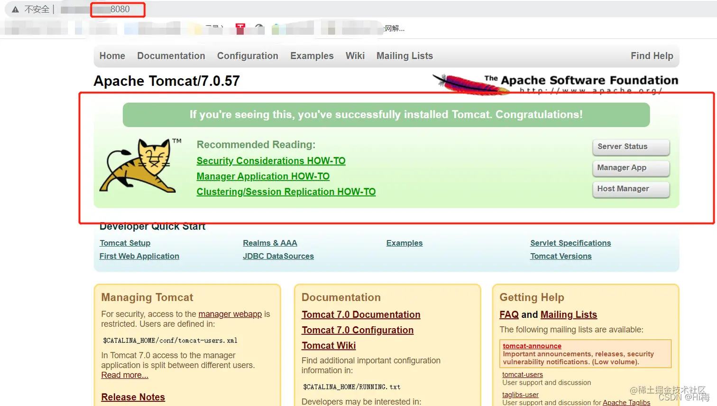Viewport: 717px width, 406px height.
Task: Open the Realms & AAA link
Action: [270, 243]
